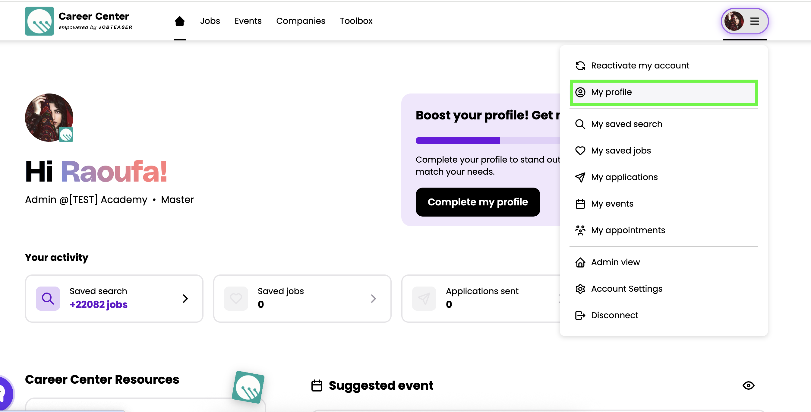The image size is (811, 412).
Task: Click Raoufa's large profile photo
Action: [x=49, y=117]
